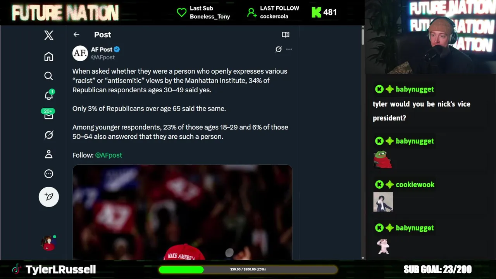Click the green donation goal progress bar

pyautogui.click(x=248, y=269)
